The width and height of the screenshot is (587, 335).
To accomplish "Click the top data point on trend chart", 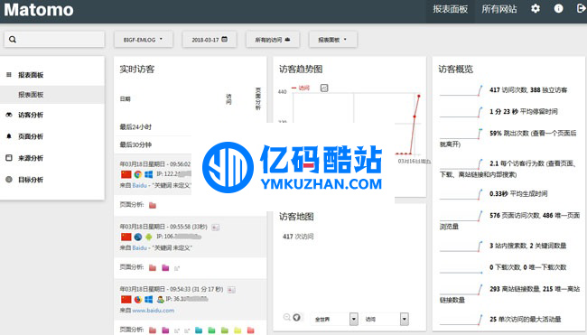I will click(418, 97).
